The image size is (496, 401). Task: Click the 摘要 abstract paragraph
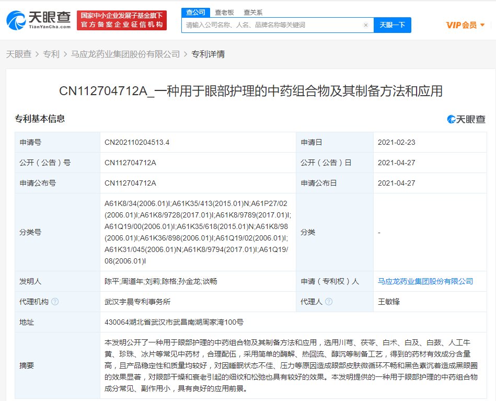291,365
